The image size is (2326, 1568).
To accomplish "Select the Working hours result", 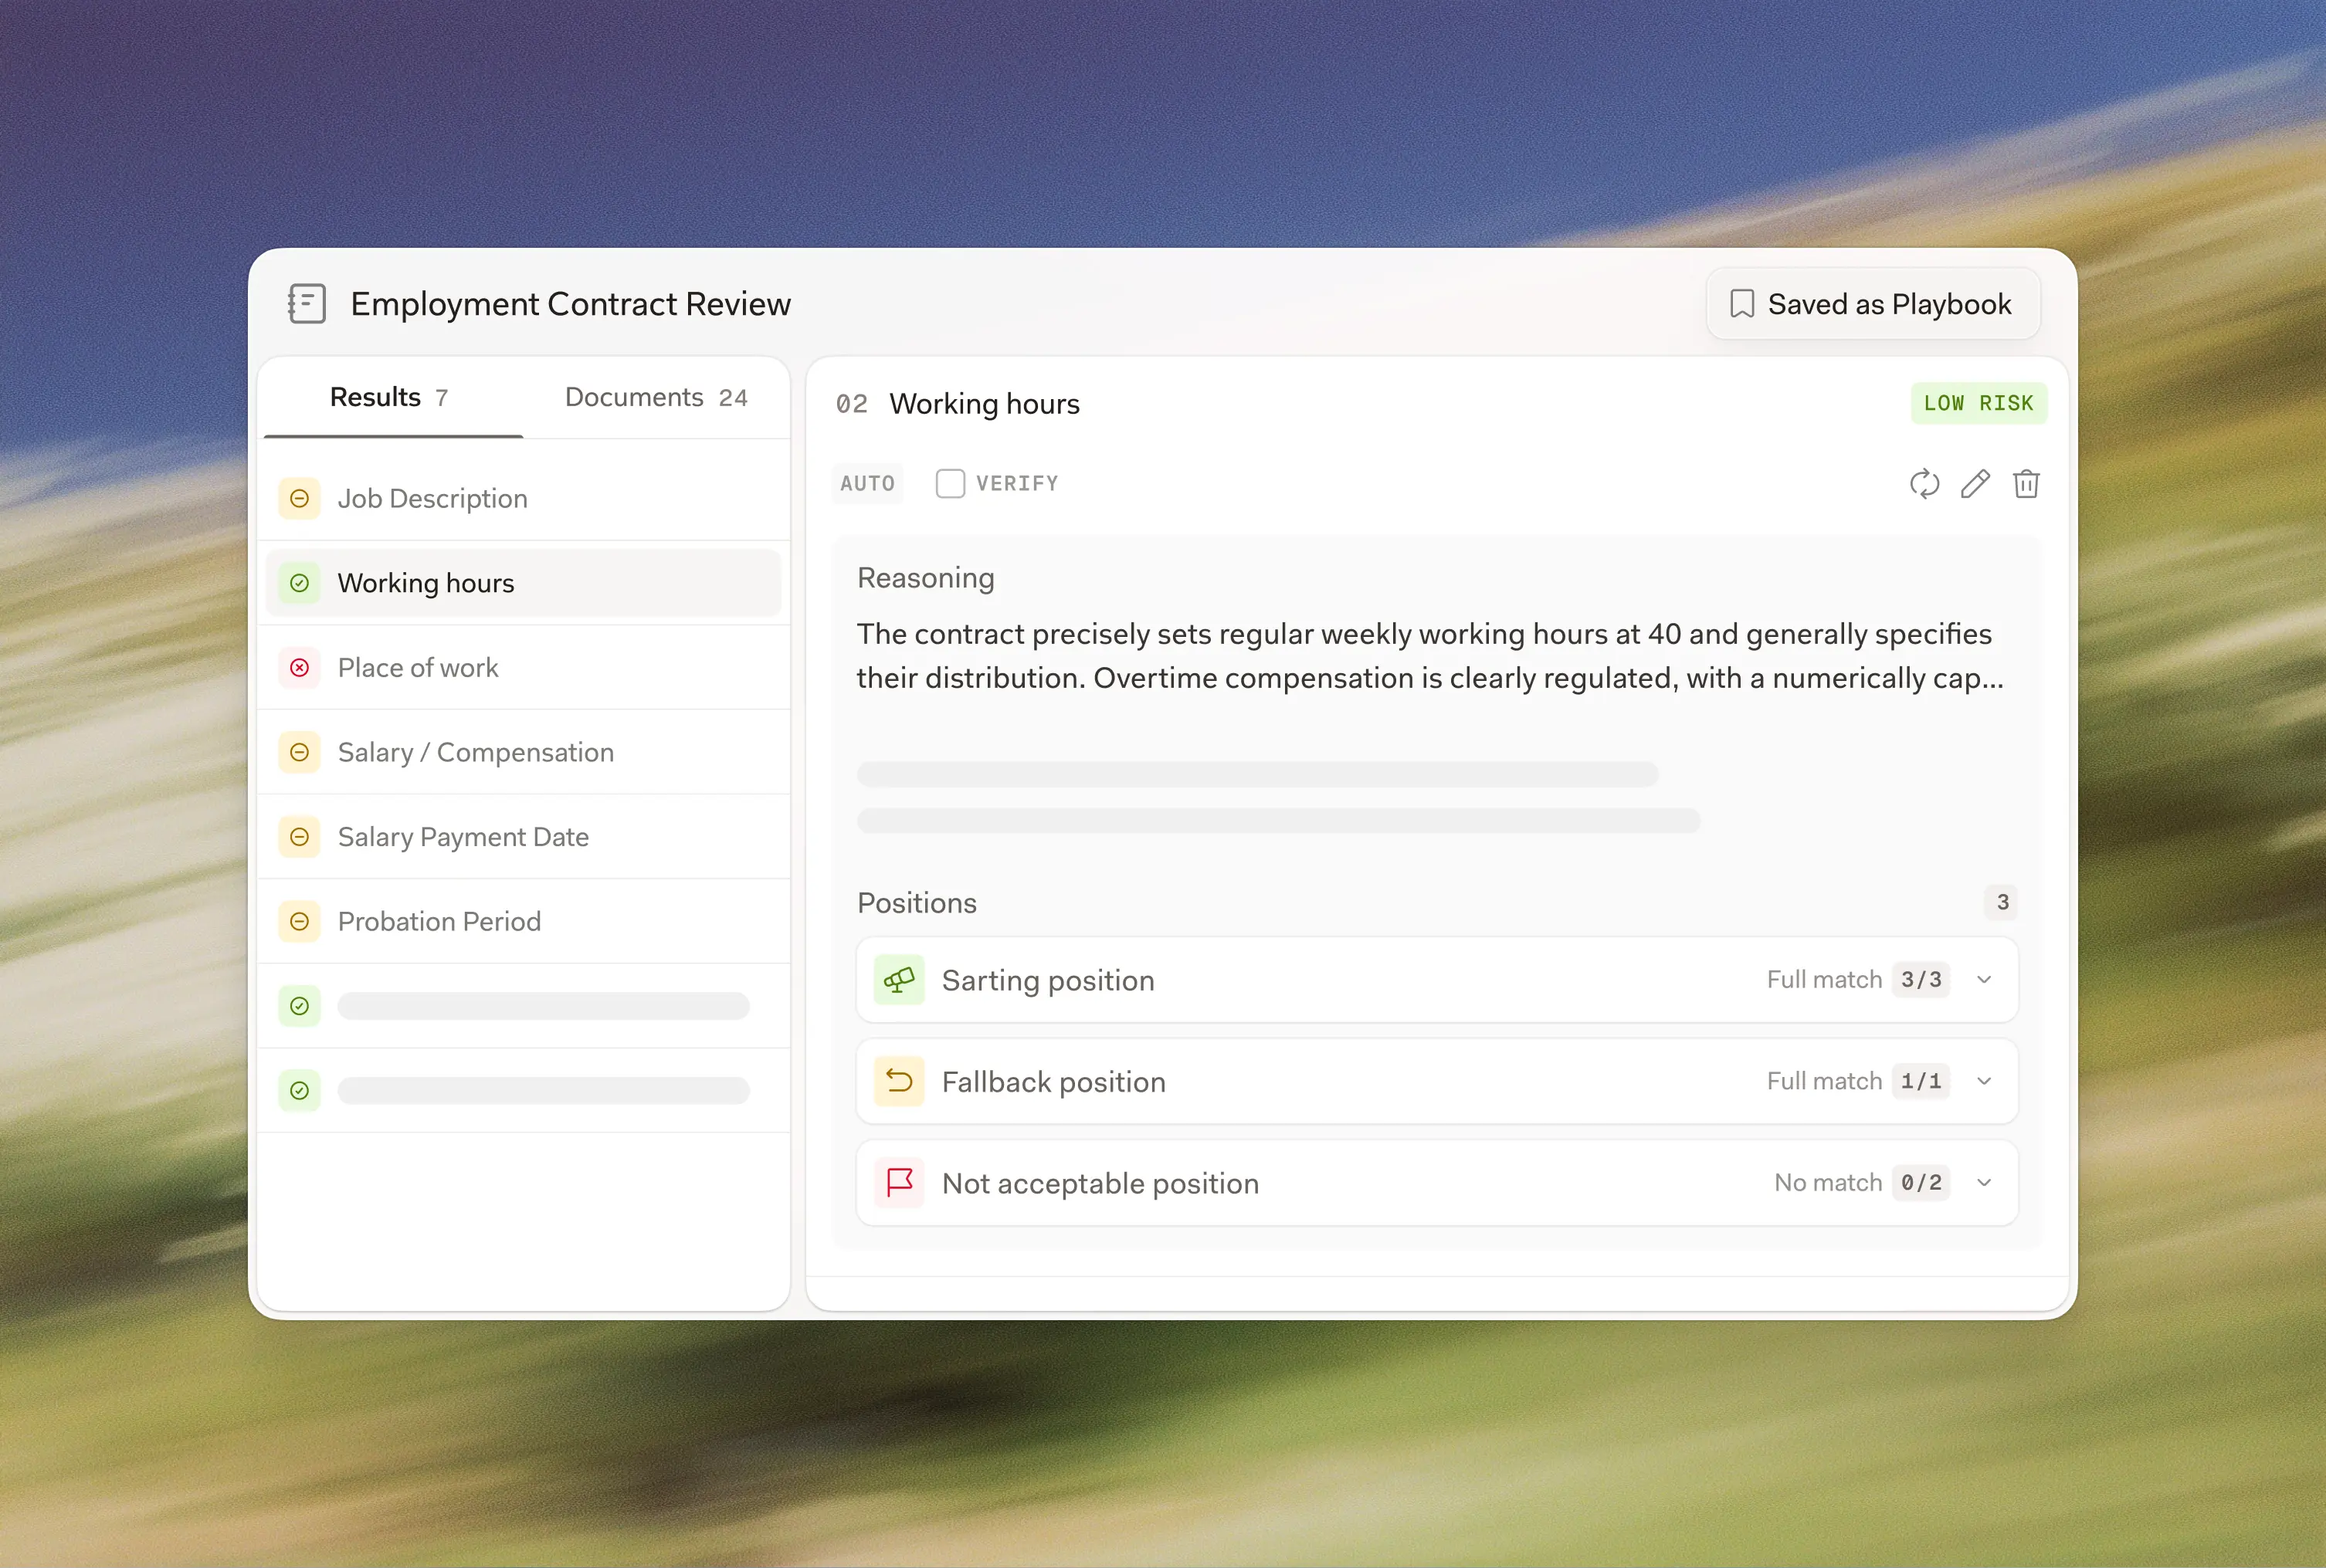I will (x=524, y=583).
